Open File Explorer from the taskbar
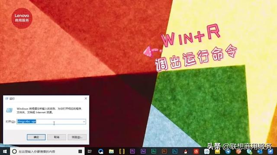 tap(111, 151)
